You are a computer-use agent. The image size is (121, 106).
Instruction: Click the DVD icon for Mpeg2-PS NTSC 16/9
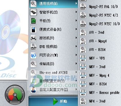[x=83, y=24]
